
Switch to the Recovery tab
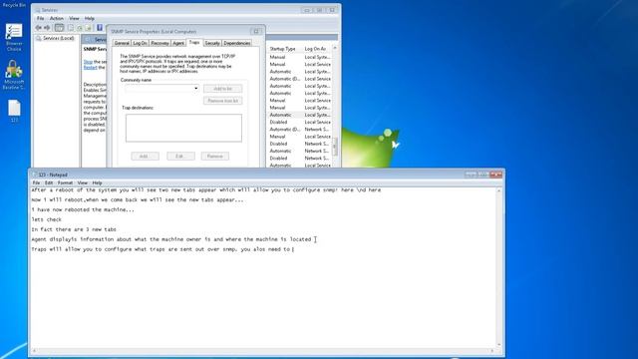pyautogui.click(x=159, y=43)
